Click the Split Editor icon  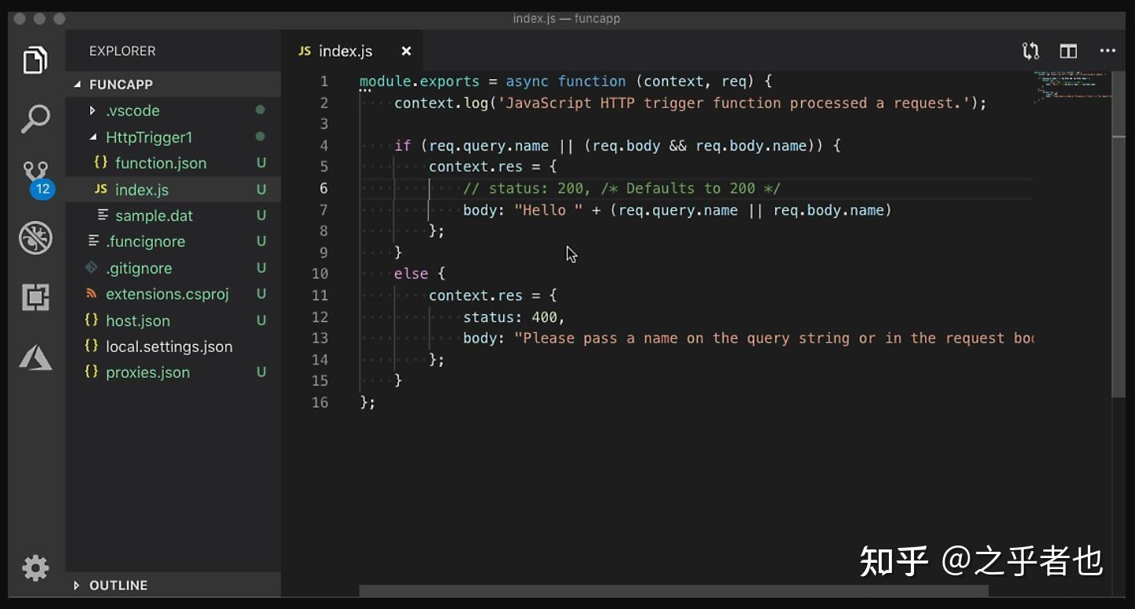pos(1068,51)
